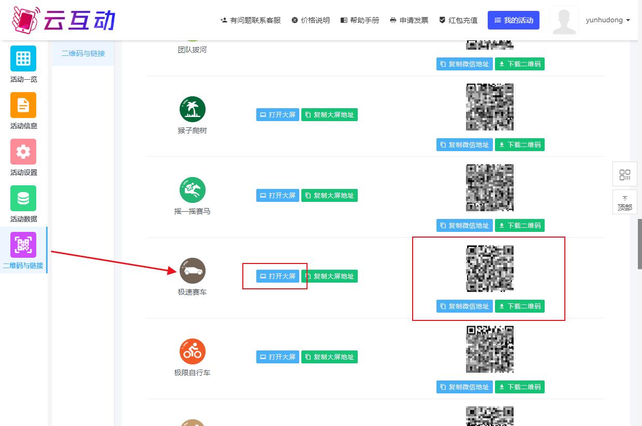Select the 二维码与链接 submenu tab
The image size is (642, 426).
[x=83, y=53]
